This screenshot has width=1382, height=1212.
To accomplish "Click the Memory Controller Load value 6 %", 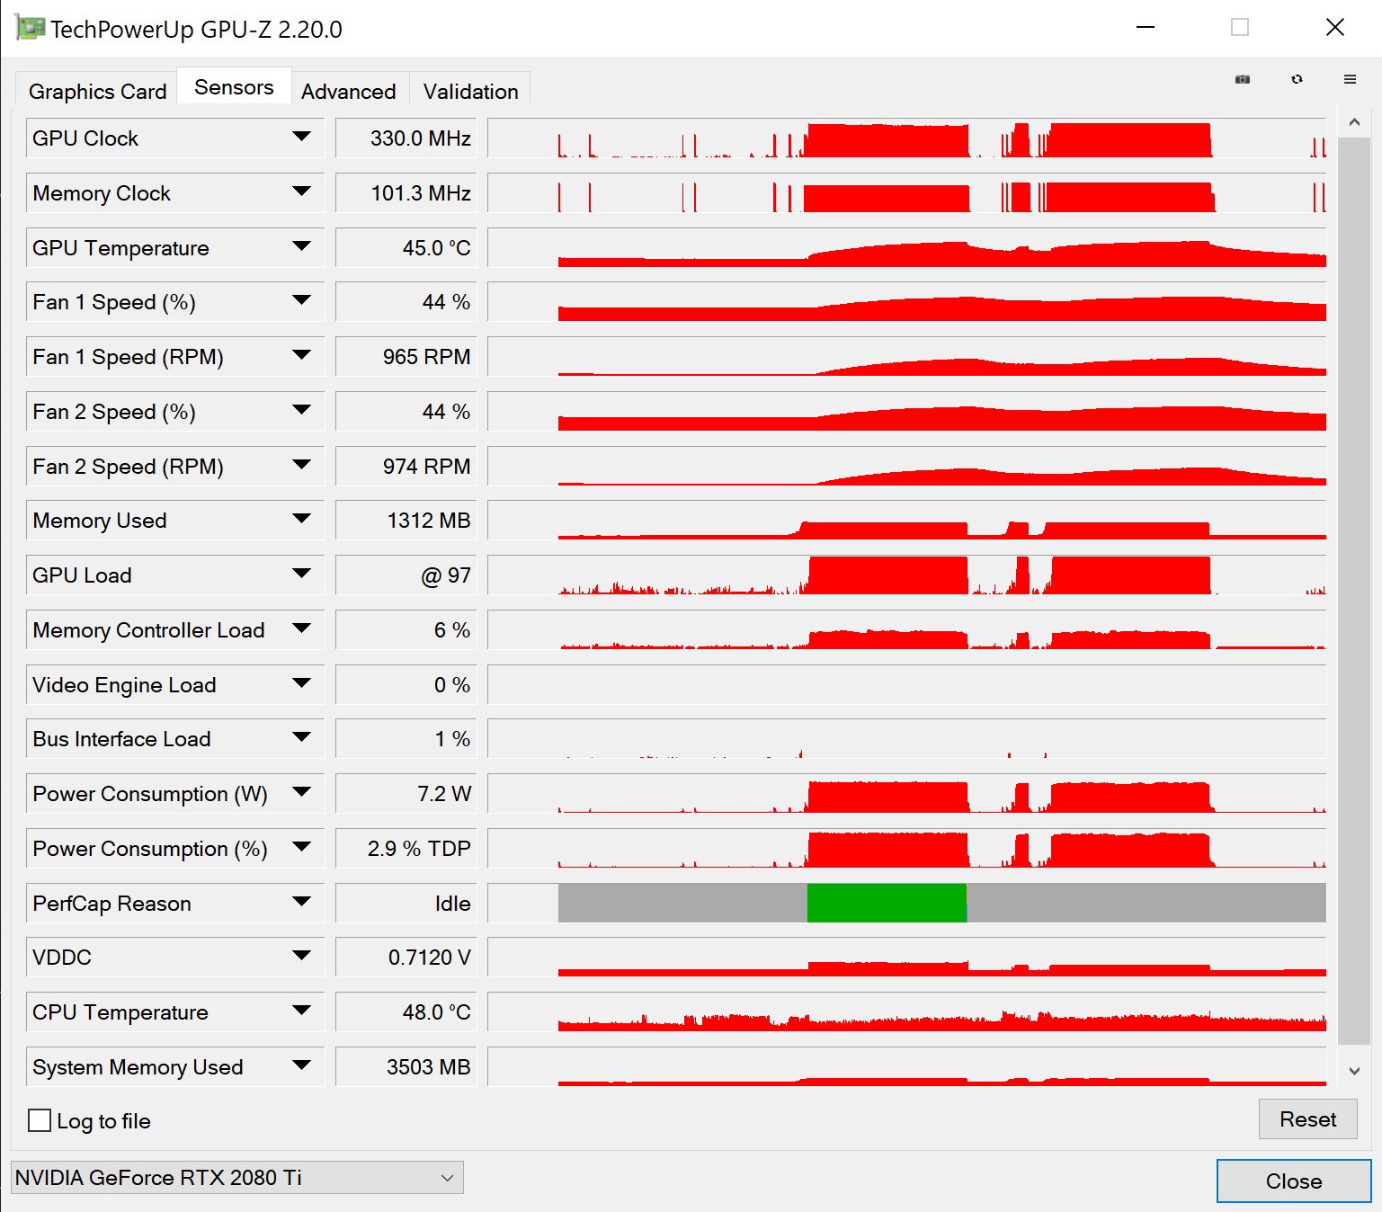I will (x=406, y=629).
